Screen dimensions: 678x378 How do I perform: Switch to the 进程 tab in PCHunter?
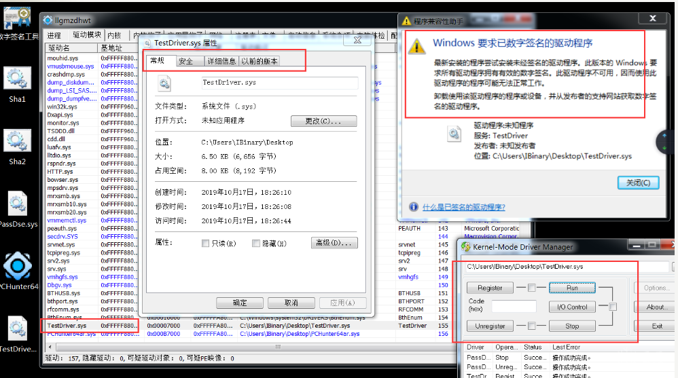pyautogui.click(x=54, y=35)
